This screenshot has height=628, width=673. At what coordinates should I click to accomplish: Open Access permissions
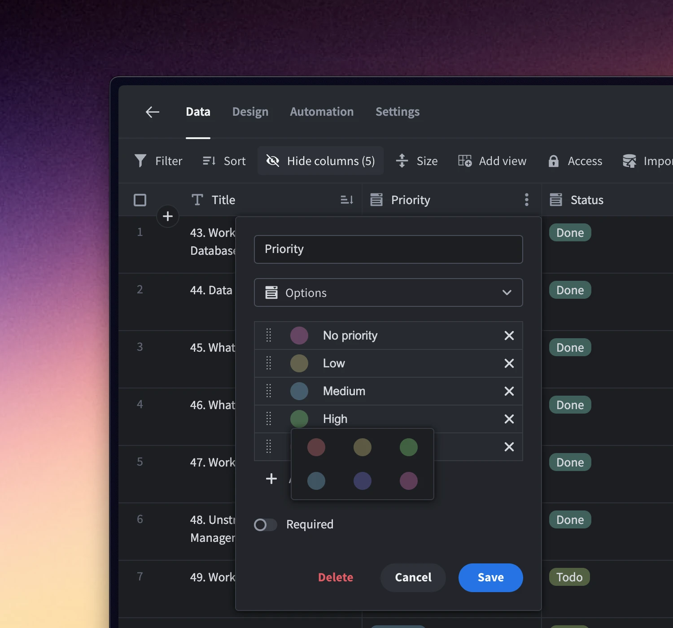click(x=575, y=161)
